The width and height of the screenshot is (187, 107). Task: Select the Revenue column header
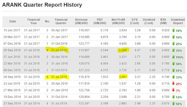(x=81, y=21)
